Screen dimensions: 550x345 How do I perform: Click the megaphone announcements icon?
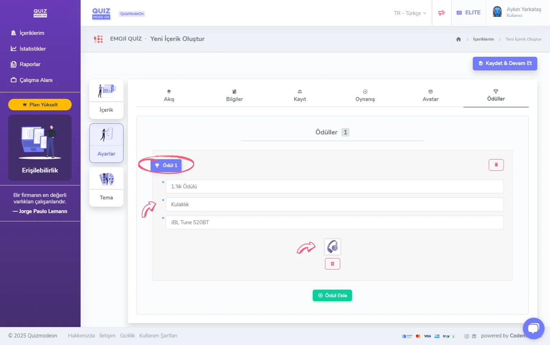click(x=441, y=13)
